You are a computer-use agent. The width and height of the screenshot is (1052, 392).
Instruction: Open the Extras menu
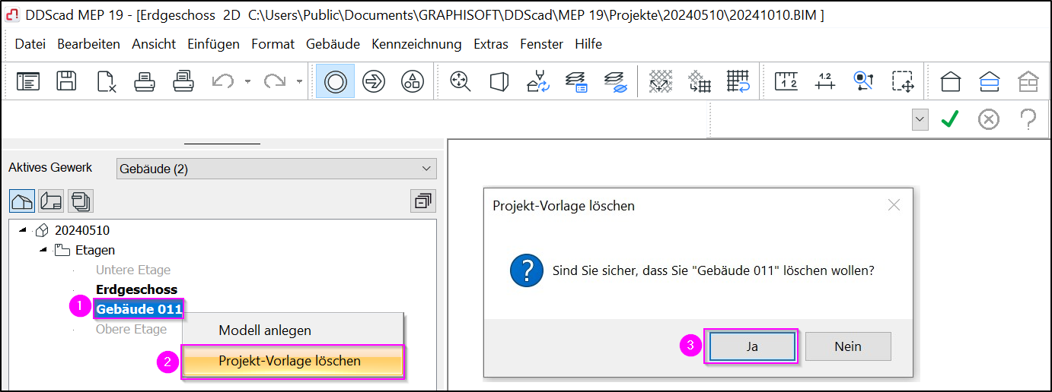(490, 44)
